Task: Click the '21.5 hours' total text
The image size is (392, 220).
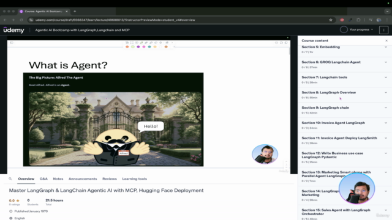Action: [55, 200]
